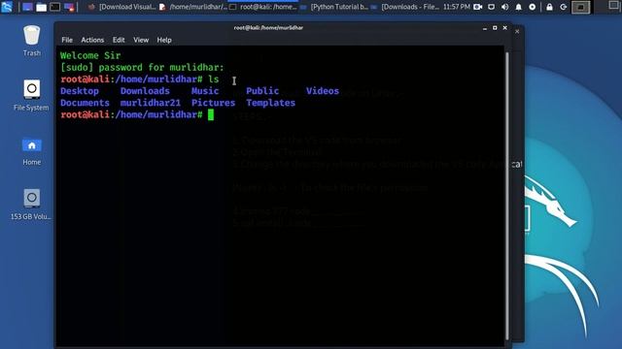Viewport: 622px width, 349px height.
Task: Open the File System desktop icon
Action: point(31,95)
